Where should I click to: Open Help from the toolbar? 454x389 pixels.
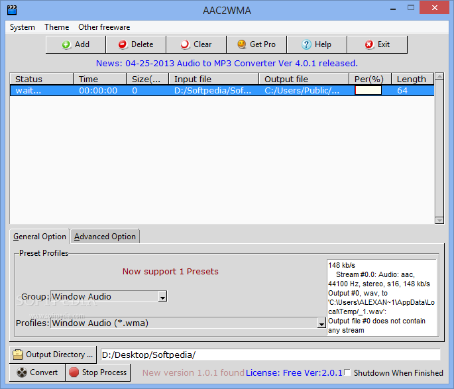(316, 44)
